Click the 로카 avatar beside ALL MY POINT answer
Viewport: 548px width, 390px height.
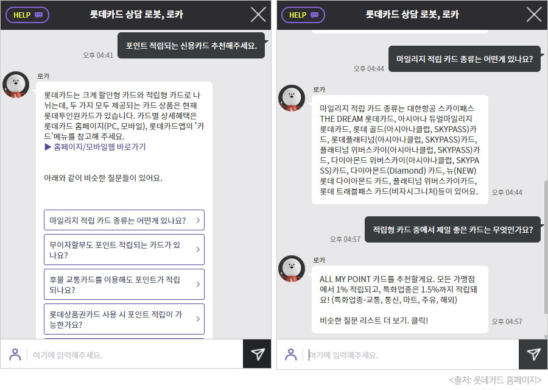(292, 269)
